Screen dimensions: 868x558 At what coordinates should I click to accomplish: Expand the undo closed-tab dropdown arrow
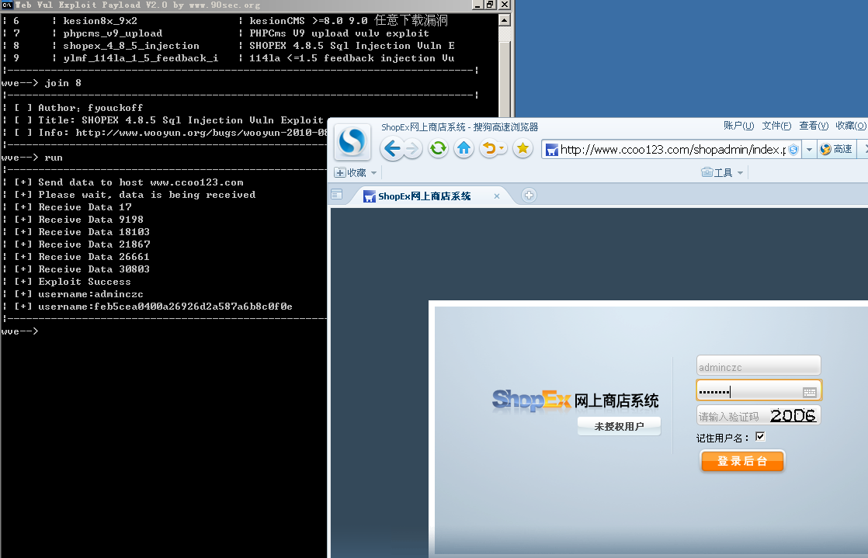coord(502,147)
